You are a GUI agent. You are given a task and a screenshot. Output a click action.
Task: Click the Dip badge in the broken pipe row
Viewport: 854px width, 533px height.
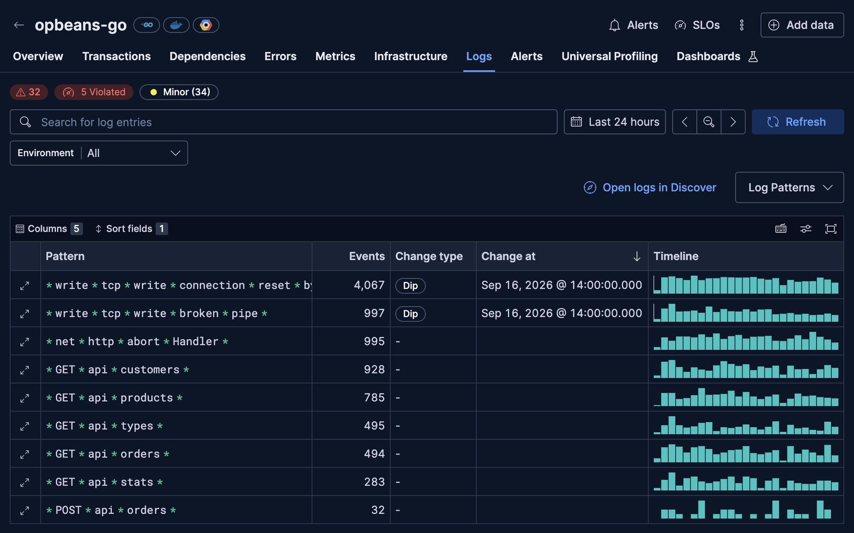click(410, 314)
